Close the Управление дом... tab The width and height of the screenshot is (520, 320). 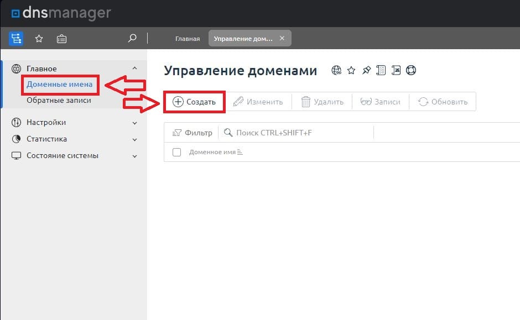[x=282, y=38]
